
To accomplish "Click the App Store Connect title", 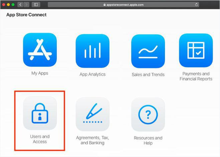I will coord(26,15).
